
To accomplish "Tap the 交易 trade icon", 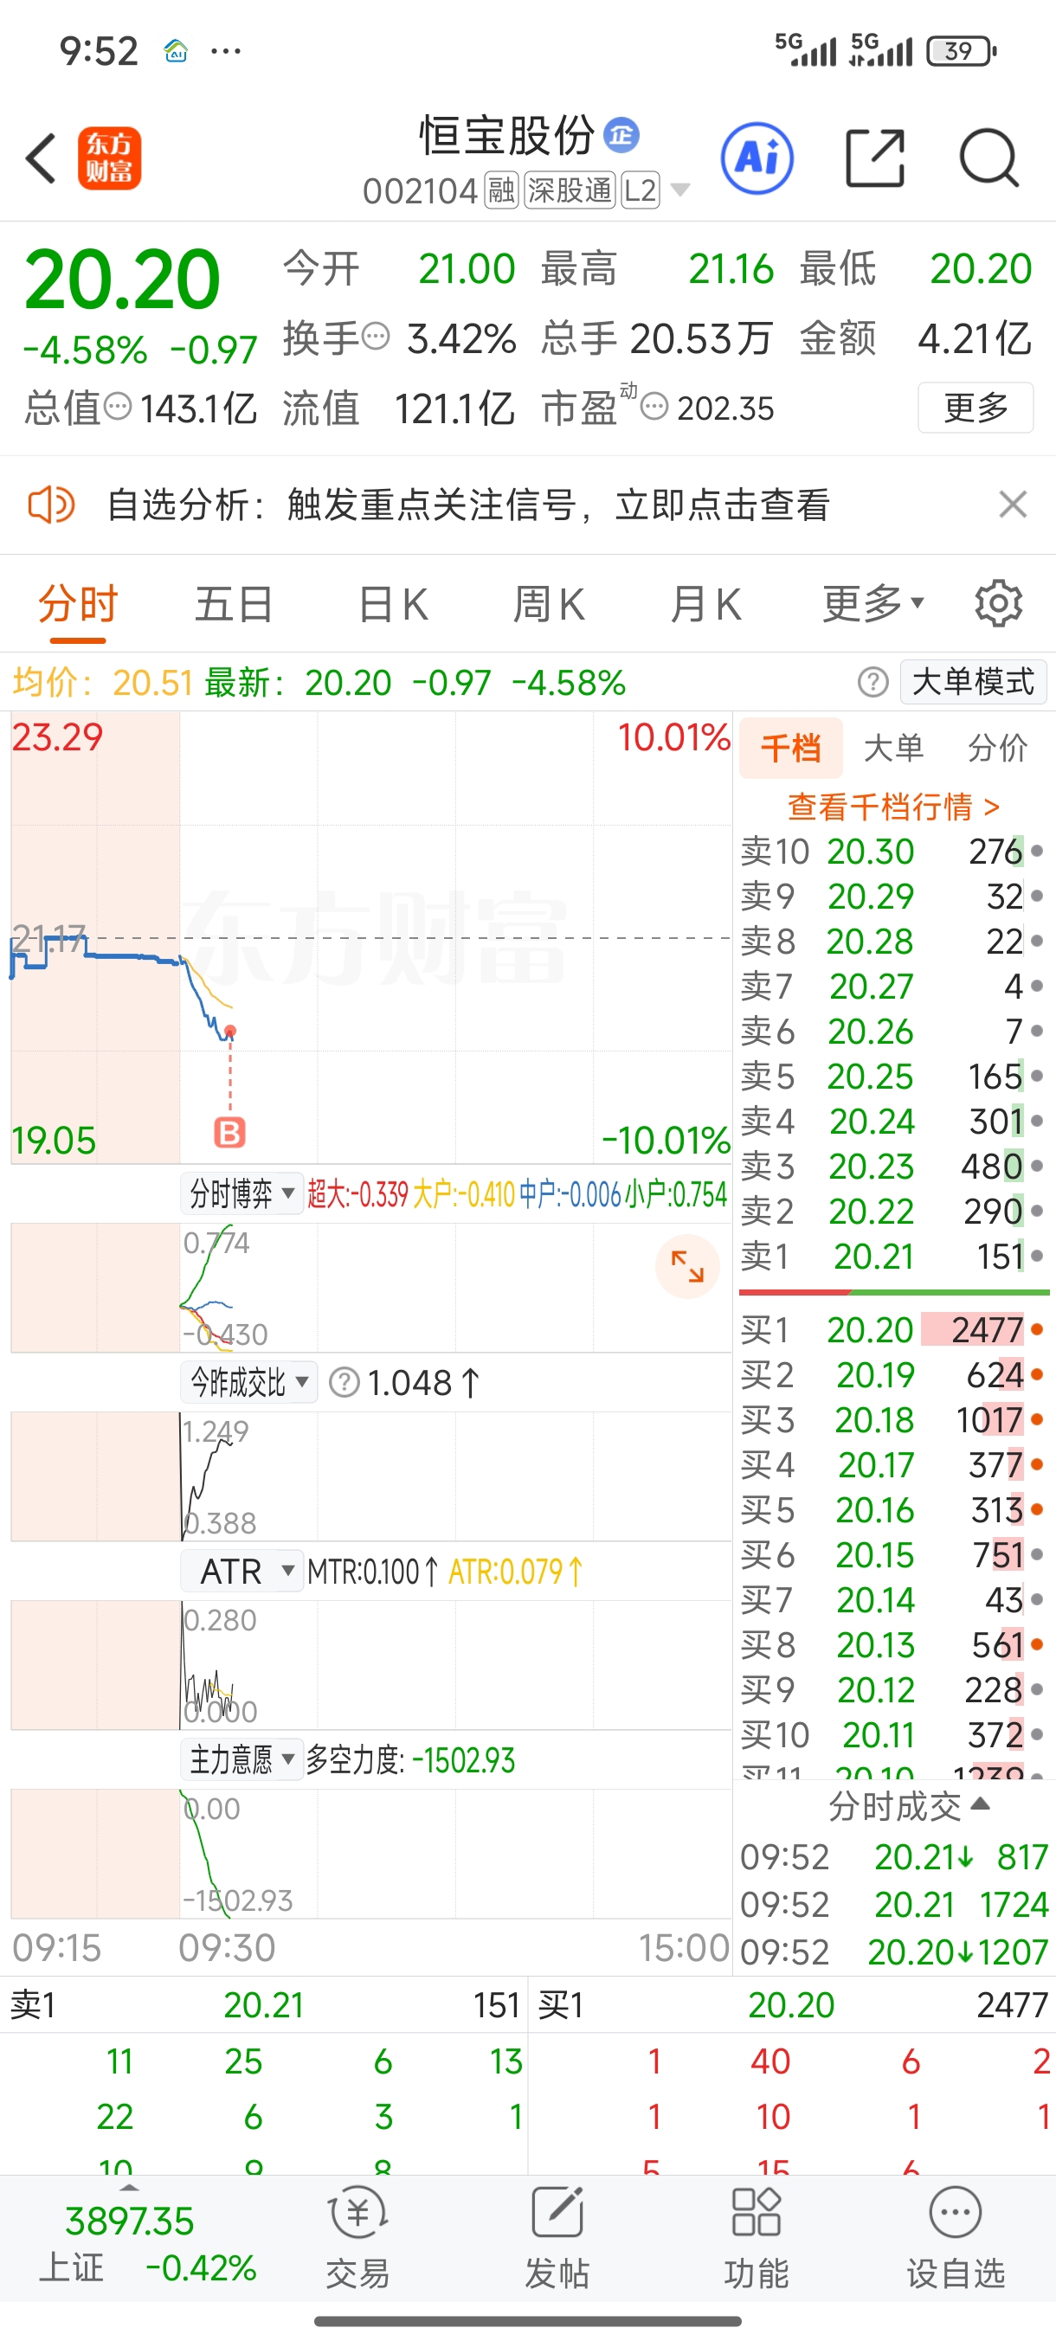I will coord(357,2236).
